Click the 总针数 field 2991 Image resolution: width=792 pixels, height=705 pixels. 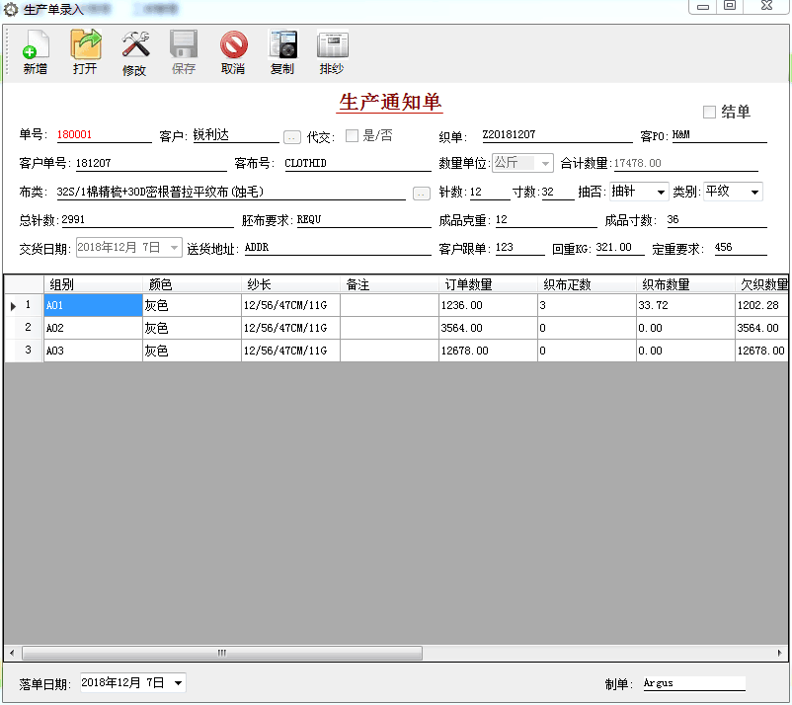coord(147,220)
